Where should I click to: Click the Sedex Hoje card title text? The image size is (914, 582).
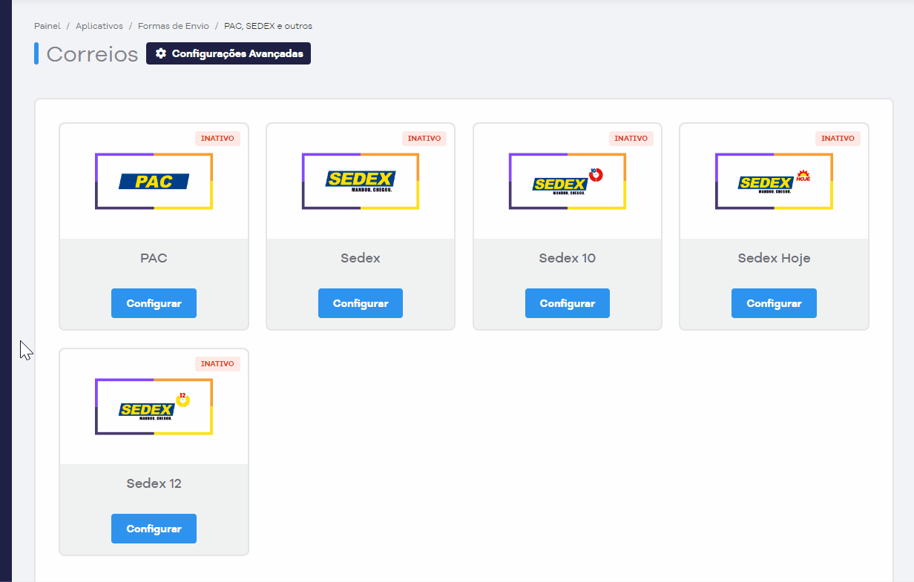[x=774, y=258]
